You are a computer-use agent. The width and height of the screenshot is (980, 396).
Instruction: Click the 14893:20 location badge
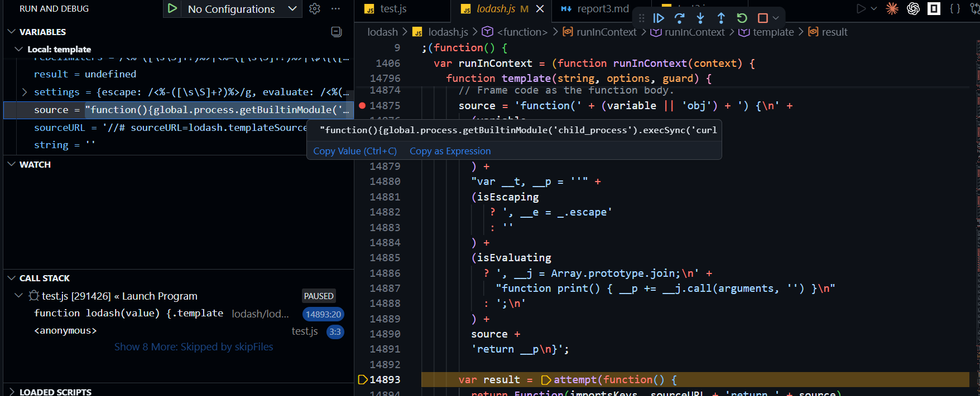tap(323, 314)
